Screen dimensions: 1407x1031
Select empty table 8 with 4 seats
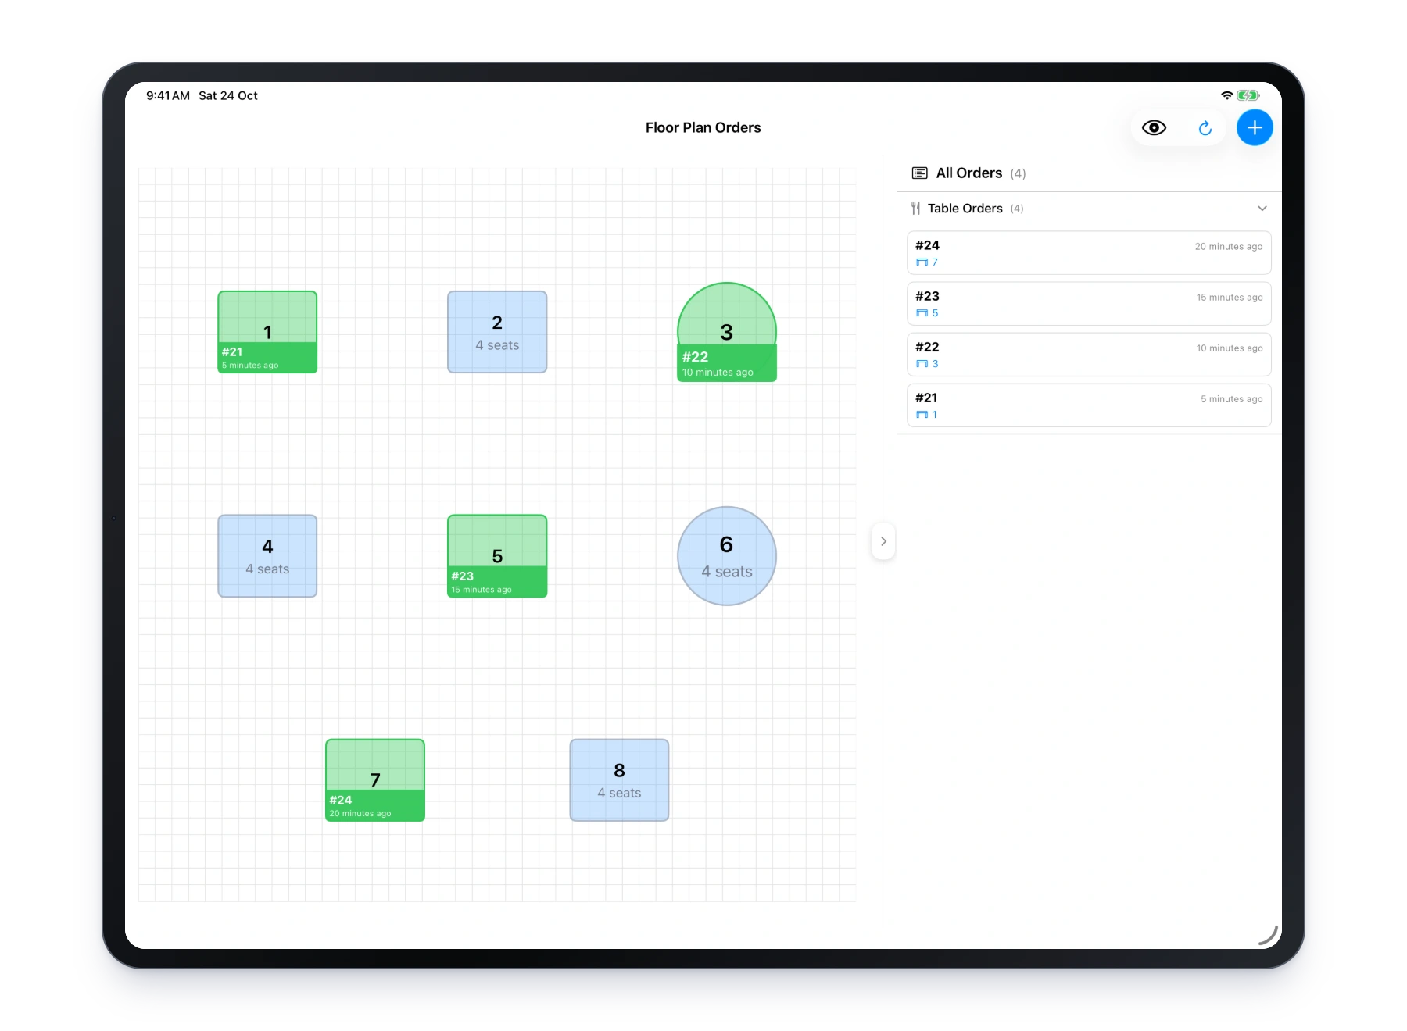[x=619, y=780]
